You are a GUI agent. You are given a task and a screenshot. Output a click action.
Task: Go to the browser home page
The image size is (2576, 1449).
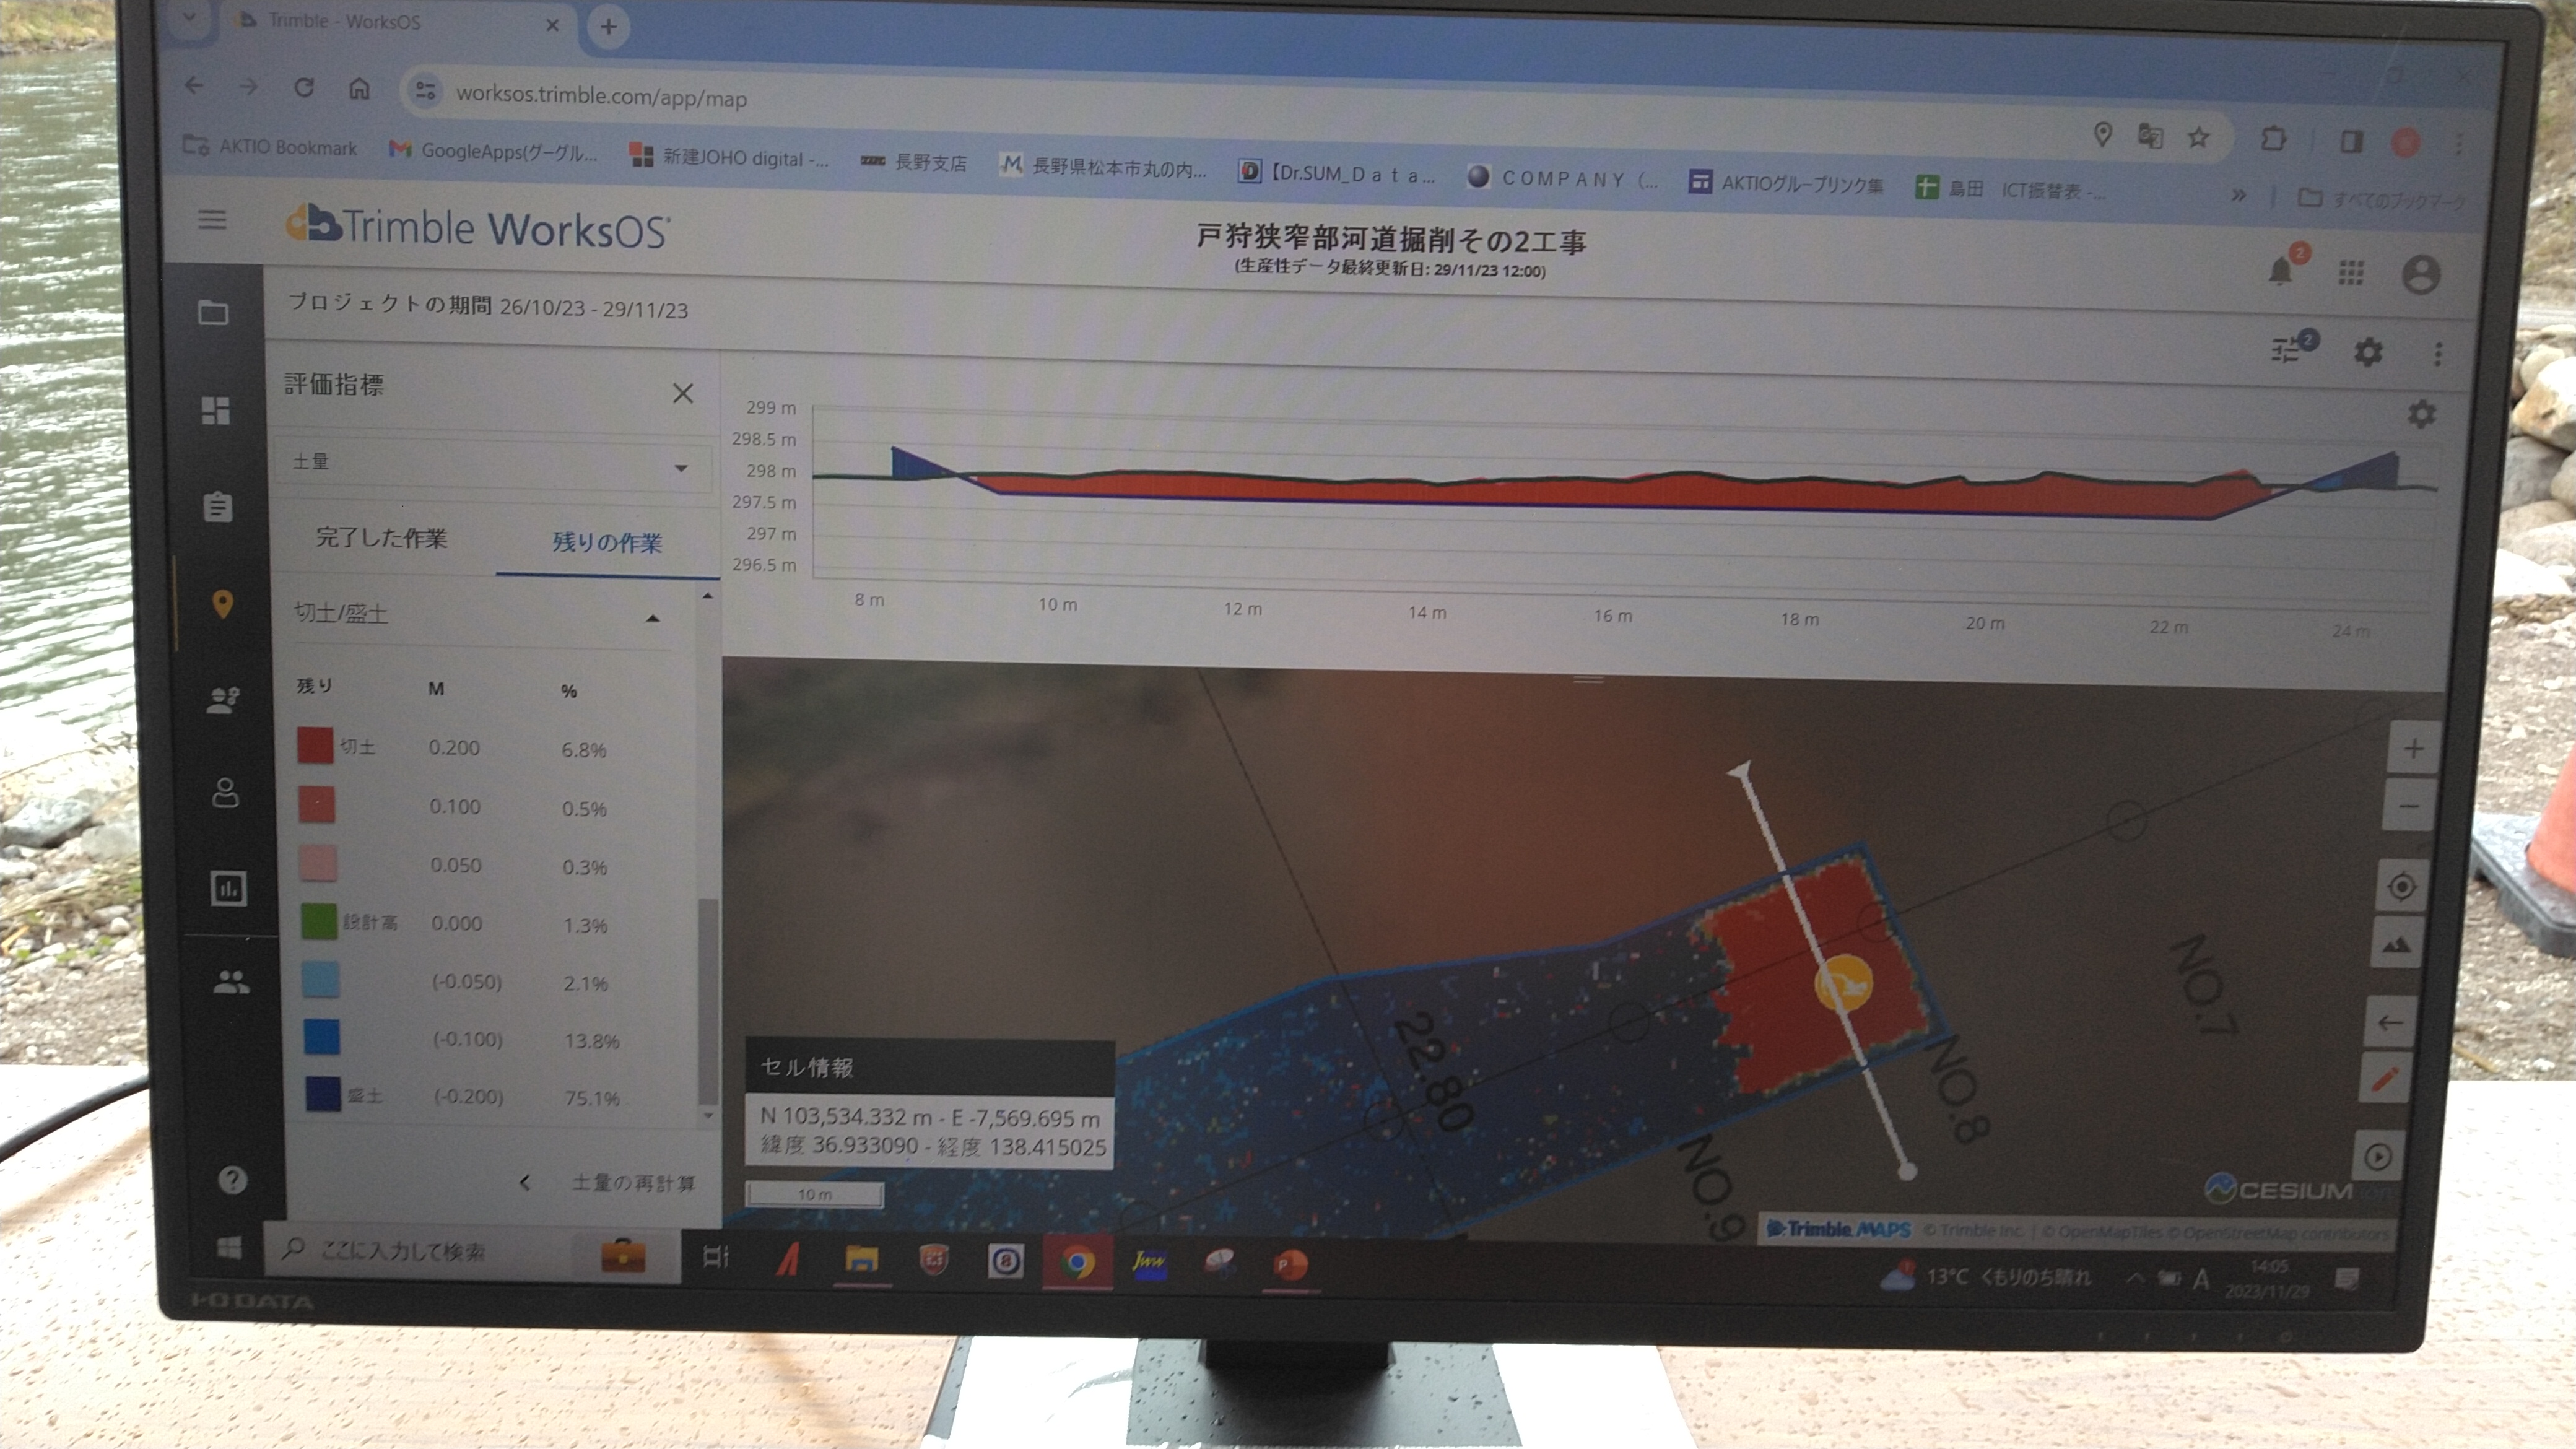[359, 89]
